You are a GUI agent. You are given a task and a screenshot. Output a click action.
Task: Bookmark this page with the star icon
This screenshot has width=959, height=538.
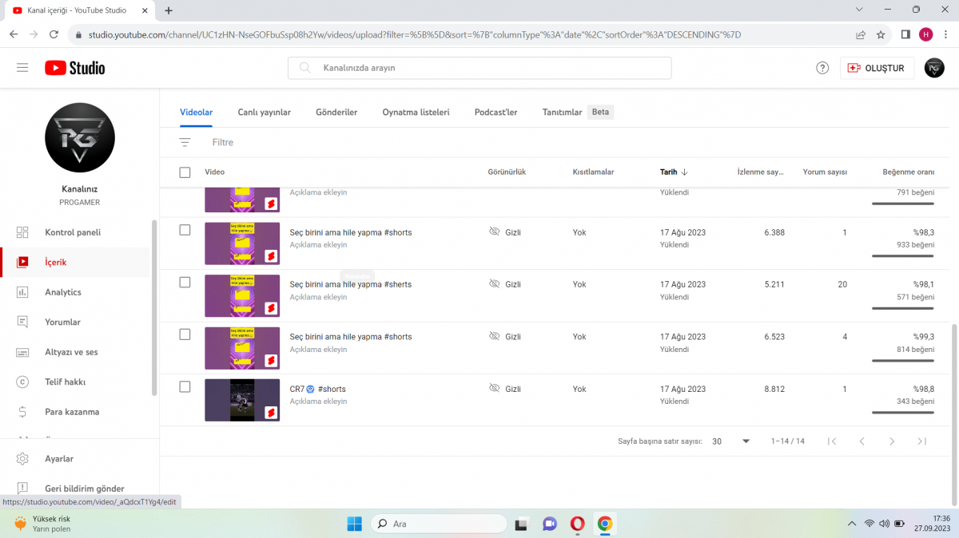click(x=881, y=35)
